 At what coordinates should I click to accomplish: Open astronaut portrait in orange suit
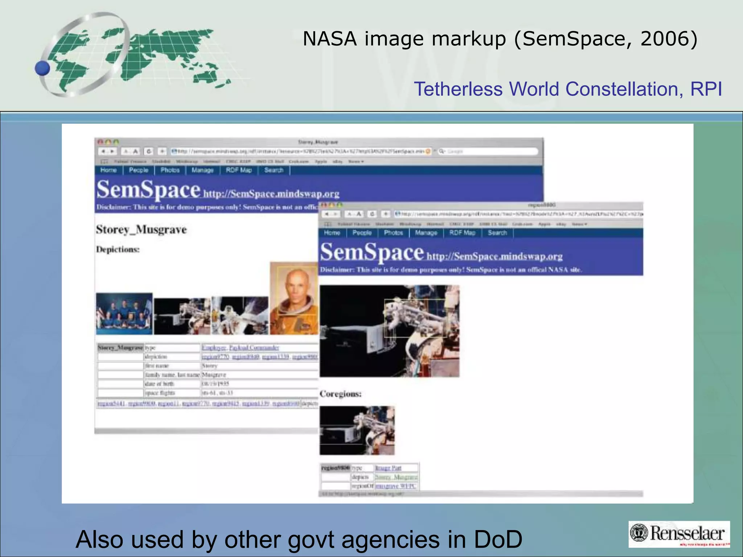pyautogui.click(x=294, y=298)
